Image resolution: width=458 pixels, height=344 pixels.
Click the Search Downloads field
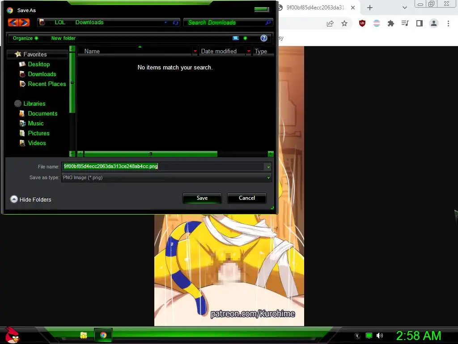tap(225, 22)
